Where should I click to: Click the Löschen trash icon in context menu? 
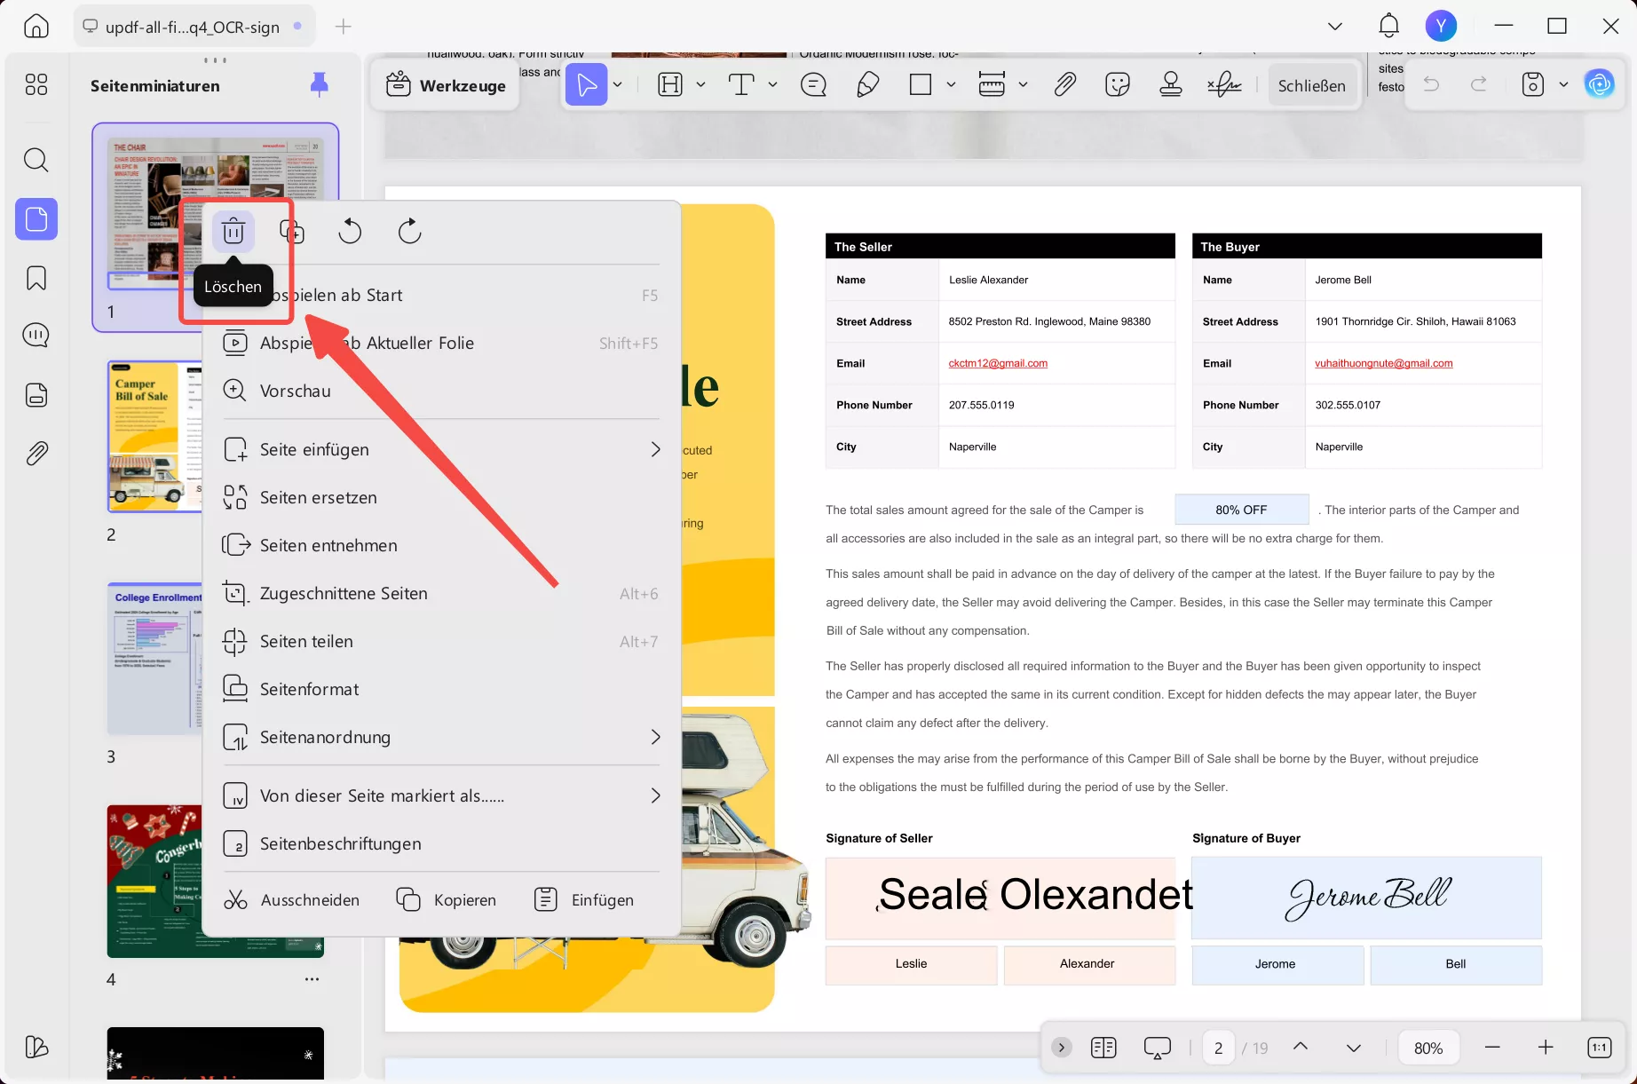(x=233, y=231)
